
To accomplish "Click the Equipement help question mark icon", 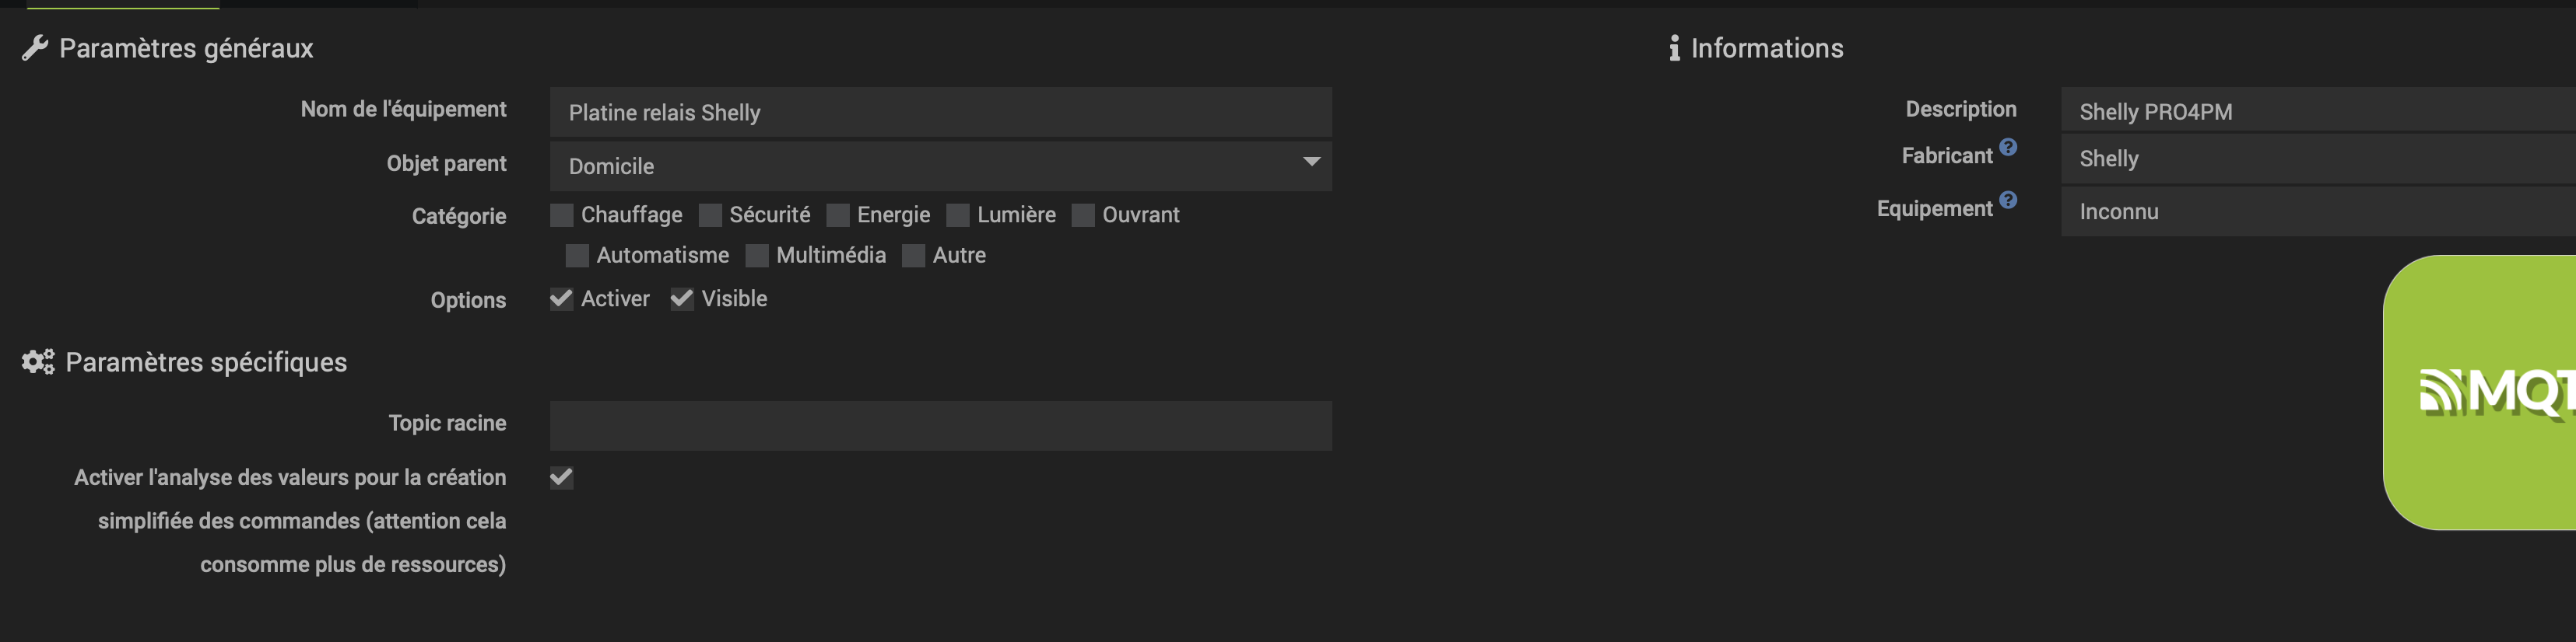I will [2008, 200].
